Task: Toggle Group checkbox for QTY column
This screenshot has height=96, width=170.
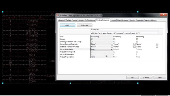Action: coord(137,39)
